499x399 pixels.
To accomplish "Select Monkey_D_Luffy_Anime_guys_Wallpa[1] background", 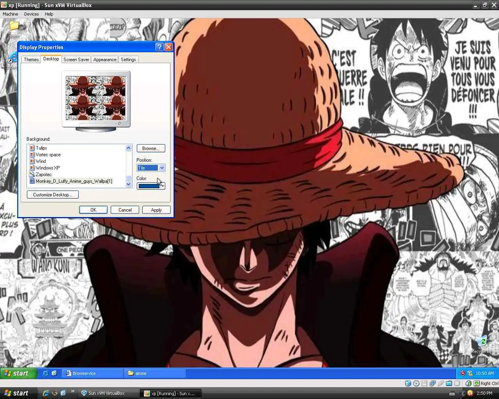I will tap(77, 181).
